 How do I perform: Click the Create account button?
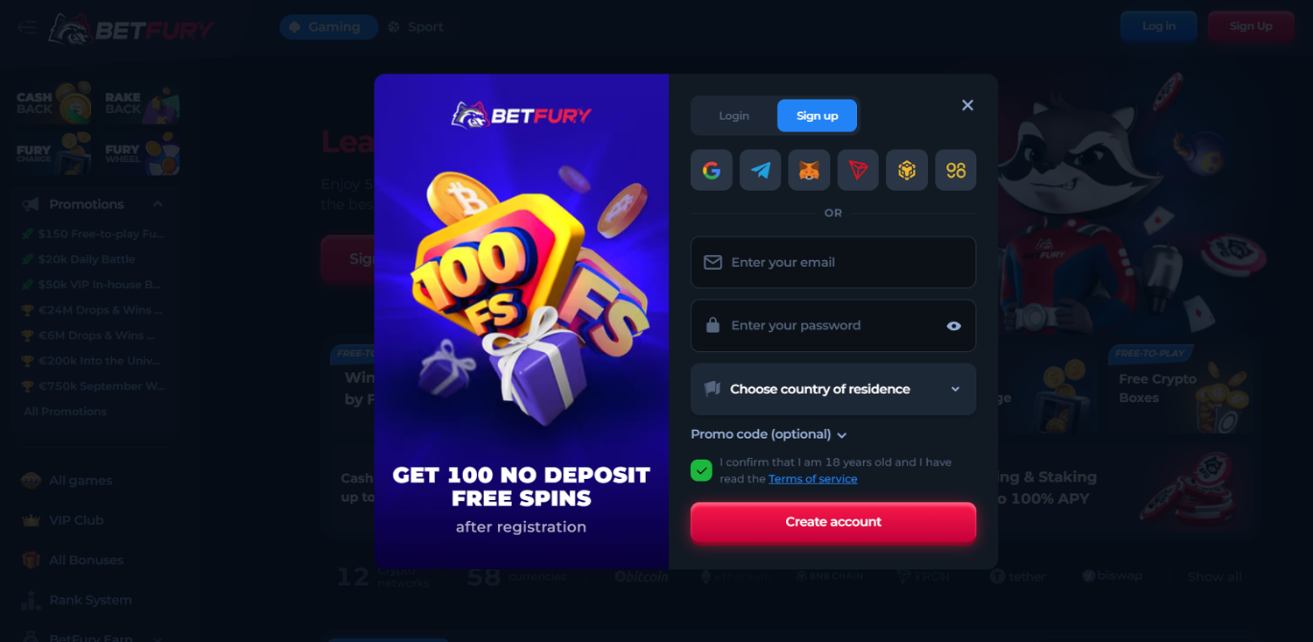pos(833,522)
